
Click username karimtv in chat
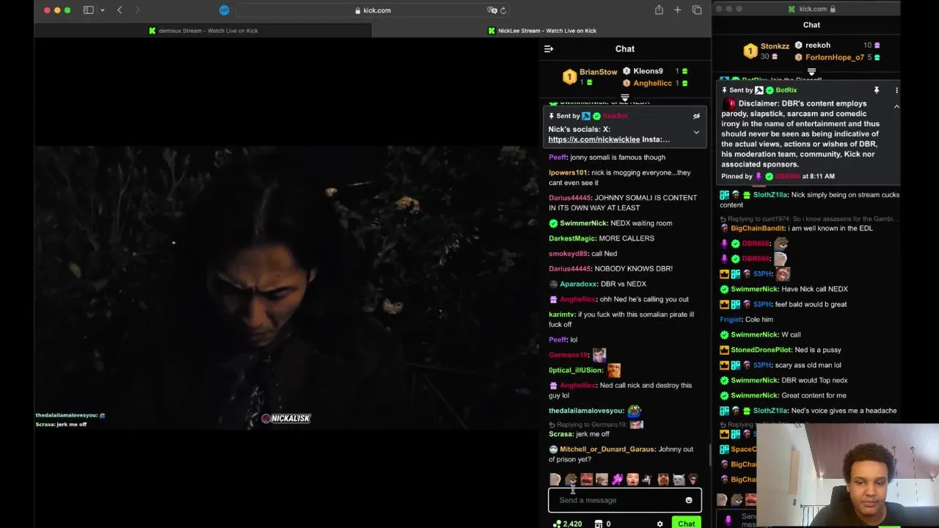561,315
